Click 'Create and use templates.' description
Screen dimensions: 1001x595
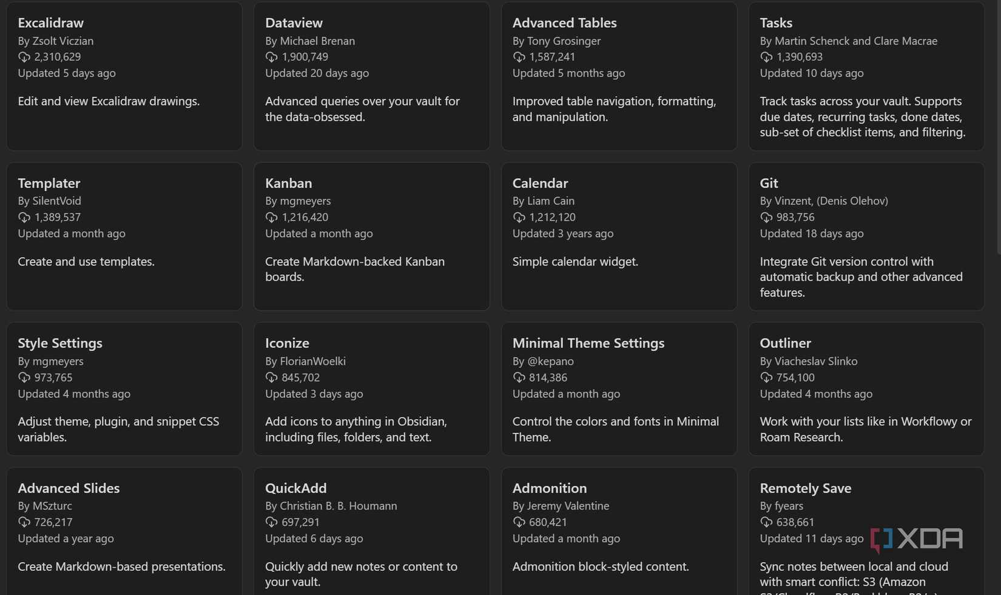[86, 261]
